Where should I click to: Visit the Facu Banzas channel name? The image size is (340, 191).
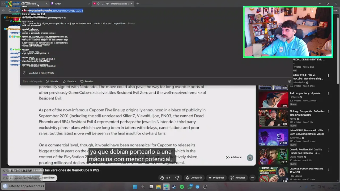(x=296, y=176)
